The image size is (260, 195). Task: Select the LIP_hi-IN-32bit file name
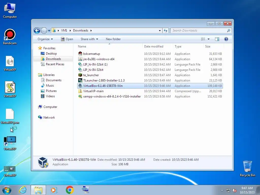93,70
